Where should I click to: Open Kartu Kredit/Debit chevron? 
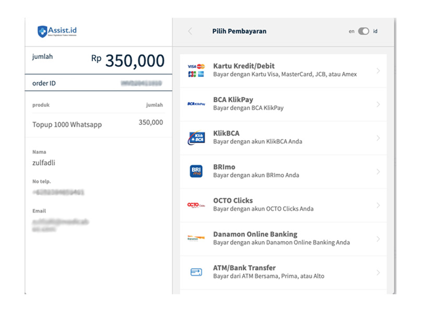point(378,71)
